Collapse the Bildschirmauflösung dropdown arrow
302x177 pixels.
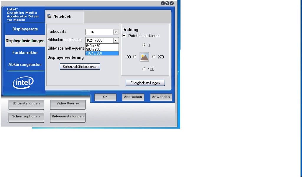(116, 40)
